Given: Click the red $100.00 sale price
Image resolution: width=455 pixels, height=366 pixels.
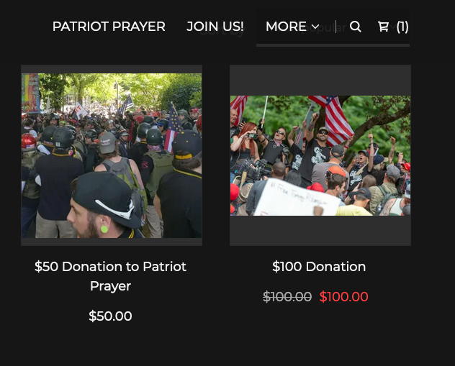Looking at the screenshot, I should tap(343, 296).
